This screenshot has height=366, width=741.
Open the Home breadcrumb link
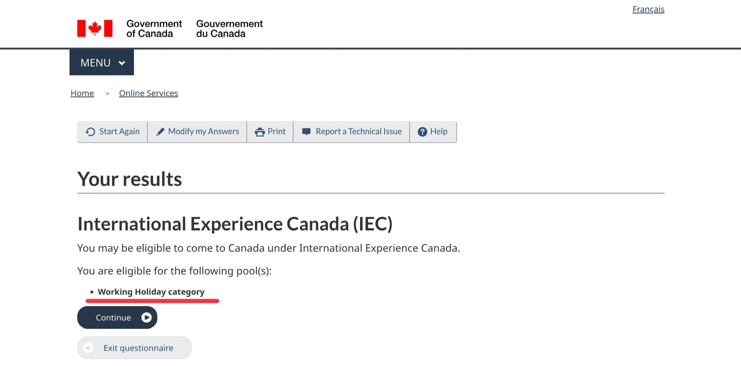click(x=82, y=93)
